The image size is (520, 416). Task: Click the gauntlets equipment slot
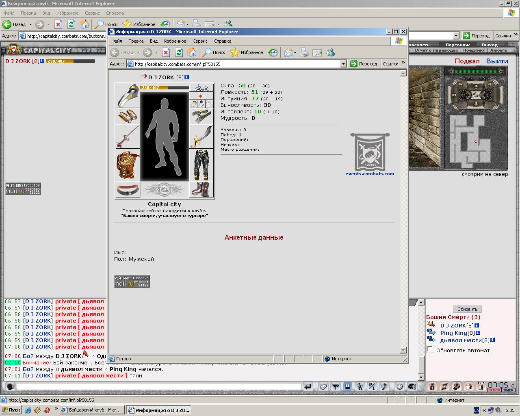(x=201, y=116)
